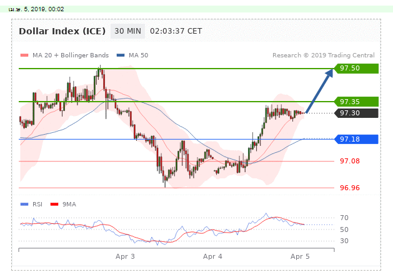Click the date stamp above the chart

(36, 9)
